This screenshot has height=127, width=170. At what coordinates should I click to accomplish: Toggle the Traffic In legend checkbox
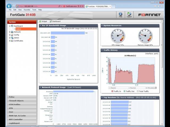point(112,91)
